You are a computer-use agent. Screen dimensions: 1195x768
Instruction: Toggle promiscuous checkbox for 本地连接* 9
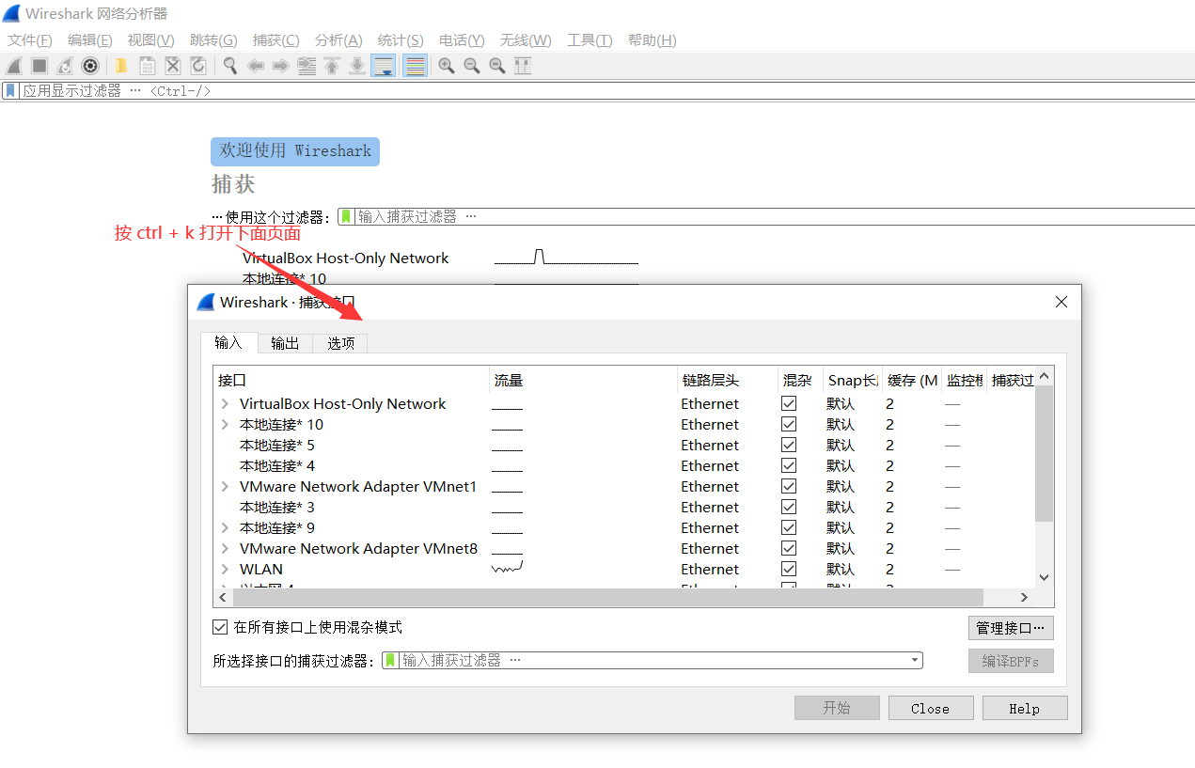pos(789,527)
